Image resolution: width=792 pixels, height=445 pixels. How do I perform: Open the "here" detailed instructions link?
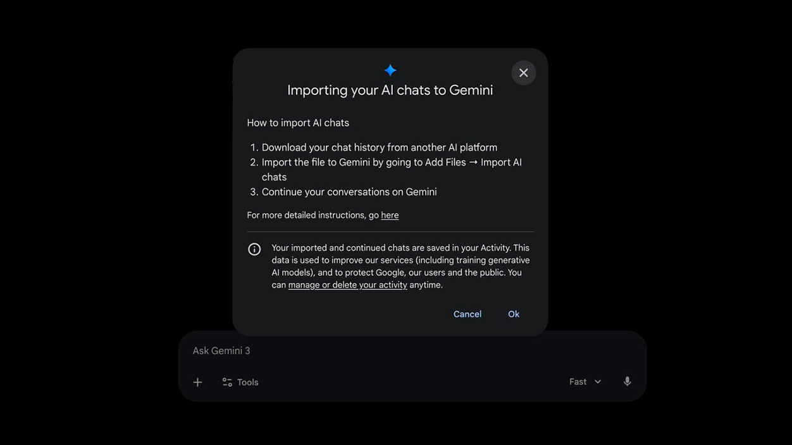coord(390,216)
